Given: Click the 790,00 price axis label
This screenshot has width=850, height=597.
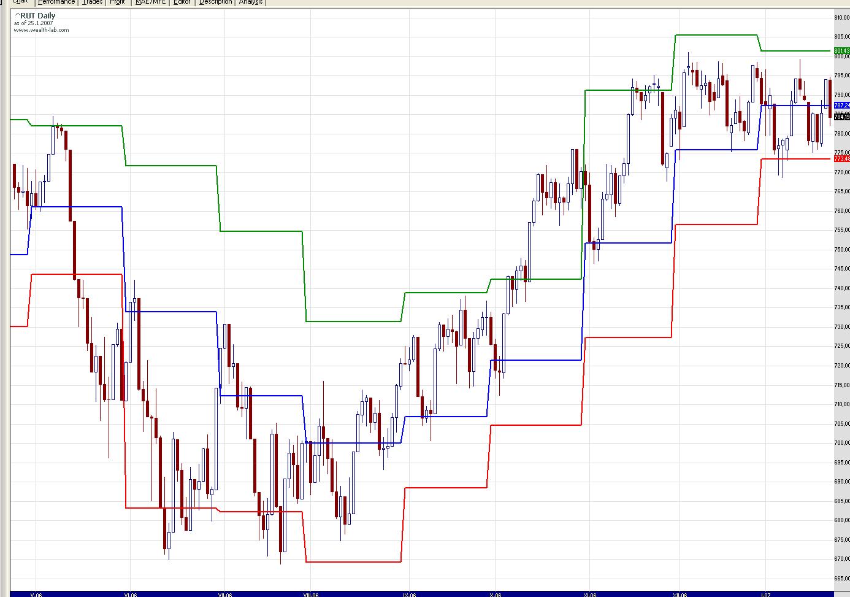Looking at the screenshot, I should [x=842, y=95].
